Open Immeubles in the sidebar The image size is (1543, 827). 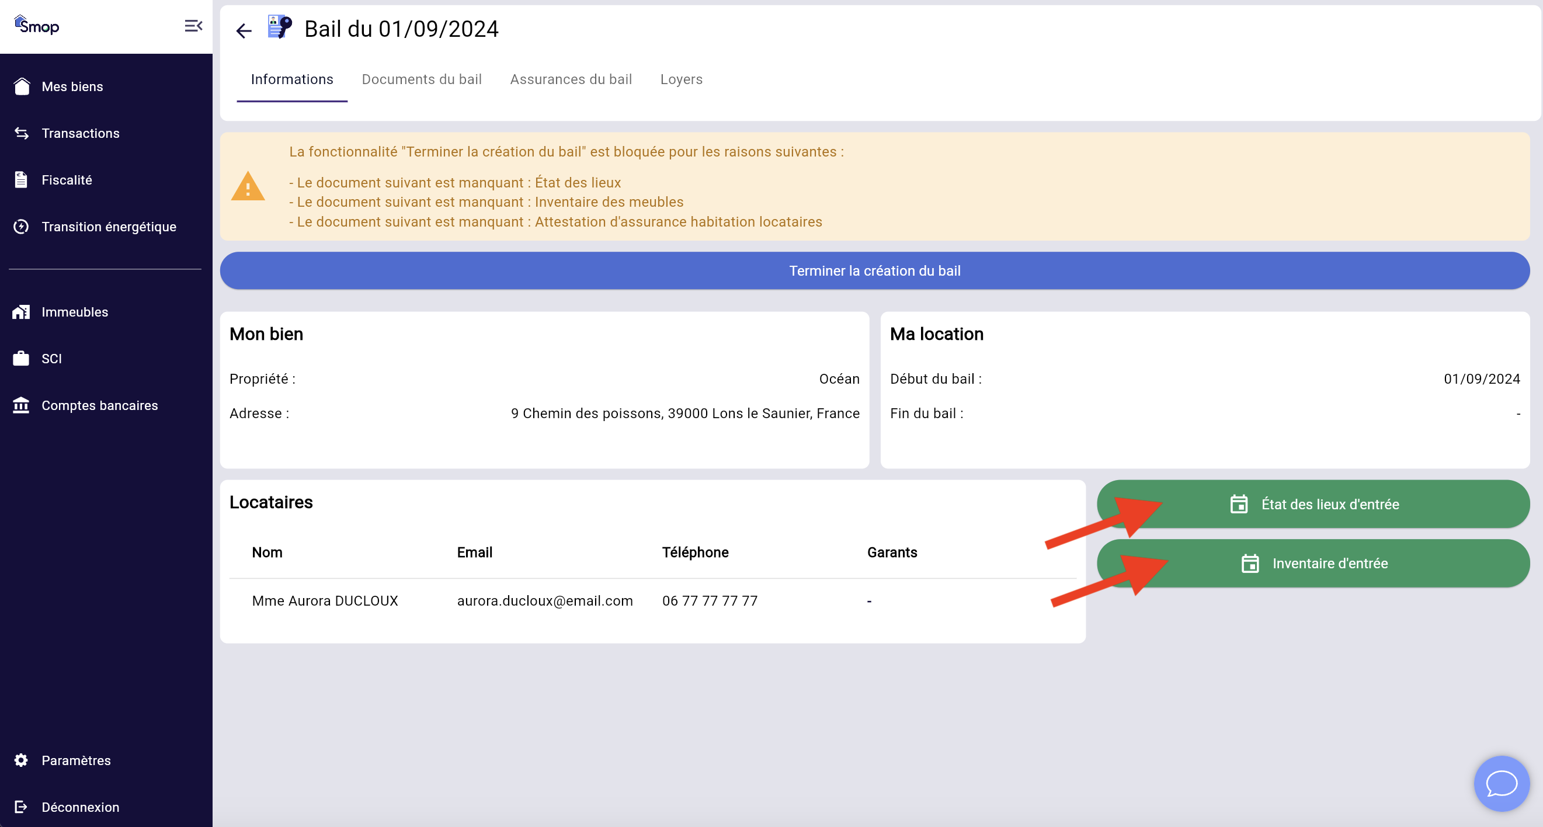[x=74, y=312]
